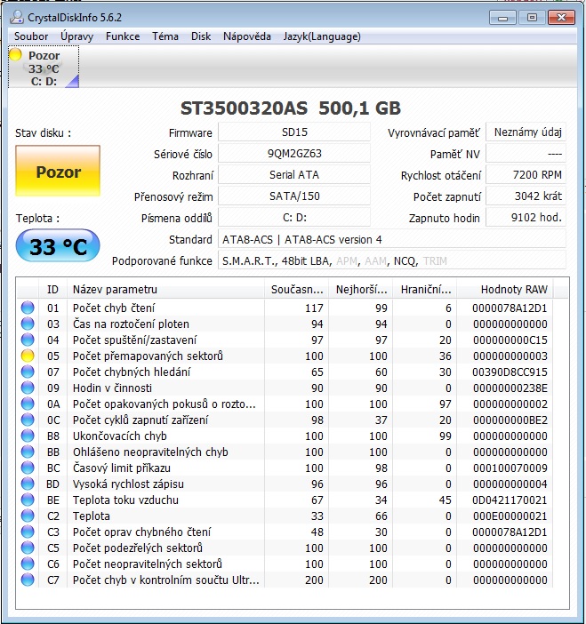Click the Neznámy údaj buffer size field
This screenshot has height=624, width=586.
(526, 132)
